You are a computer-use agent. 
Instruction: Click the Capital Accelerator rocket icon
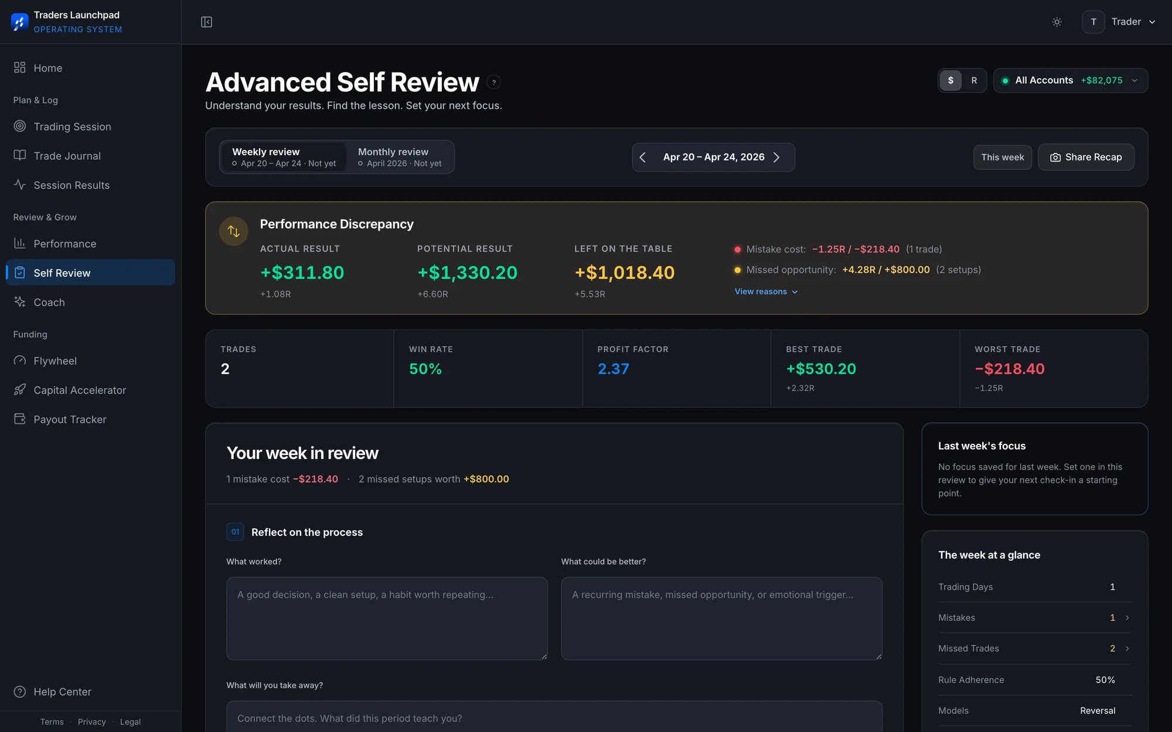[x=20, y=389]
